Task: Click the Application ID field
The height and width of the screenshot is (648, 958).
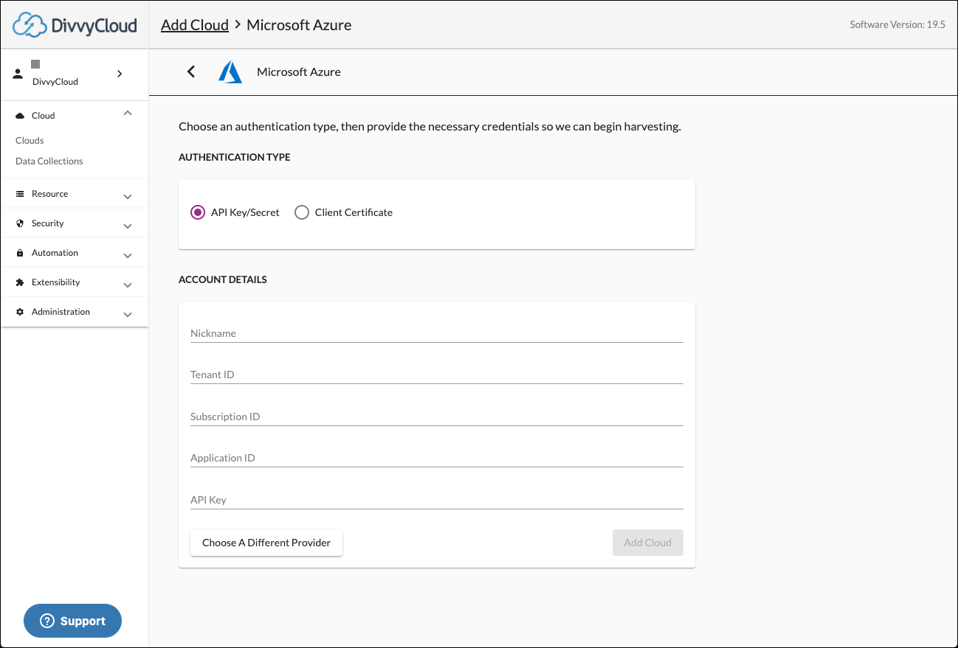Action: tap(437, 458)
